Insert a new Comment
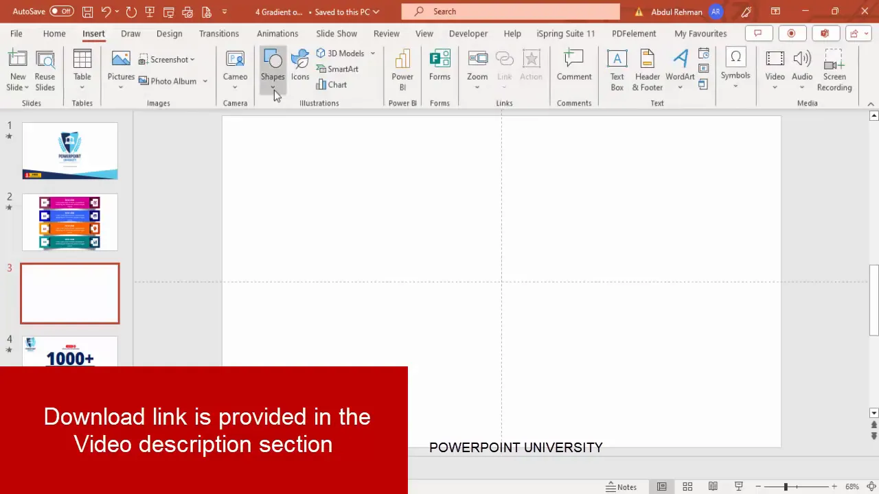The width and height of the screenshot is (879, 494). click(x=574, y=67)
